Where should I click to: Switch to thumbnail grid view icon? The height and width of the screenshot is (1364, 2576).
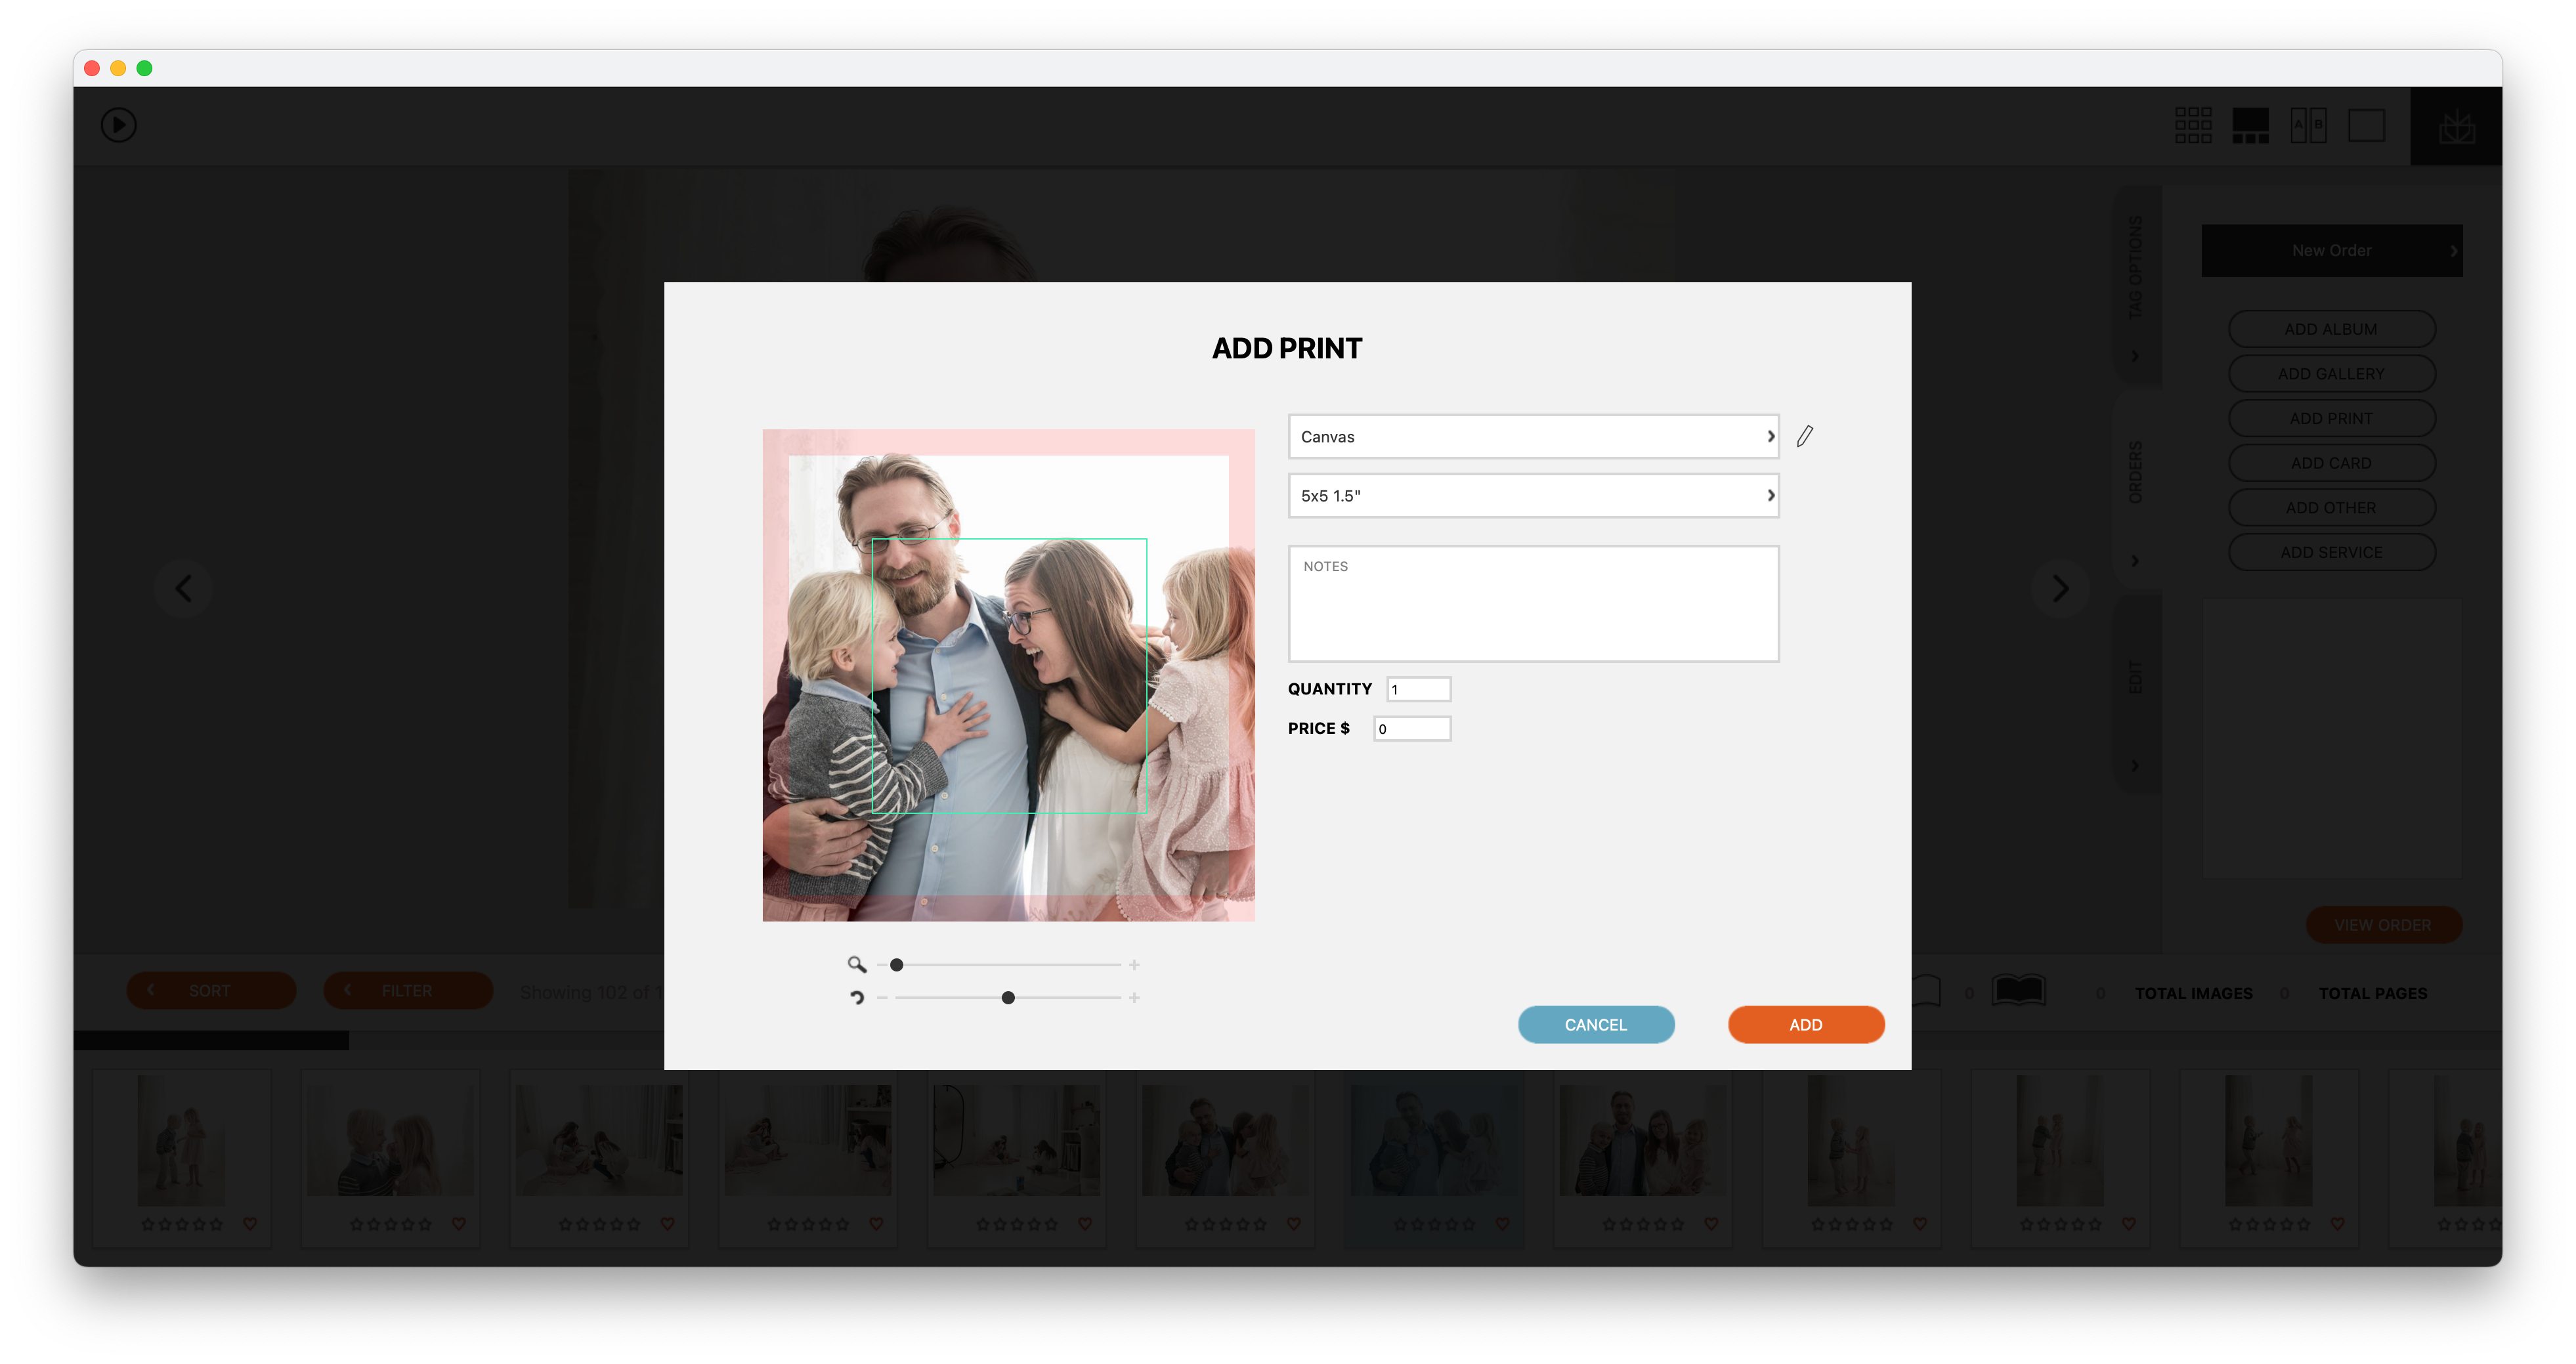pyautogui.click(x=2193, y=125)
